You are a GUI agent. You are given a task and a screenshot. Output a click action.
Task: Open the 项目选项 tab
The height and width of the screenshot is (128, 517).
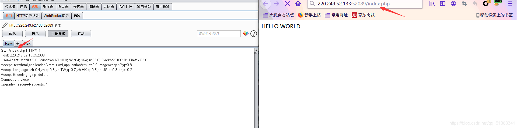(144, 7)
